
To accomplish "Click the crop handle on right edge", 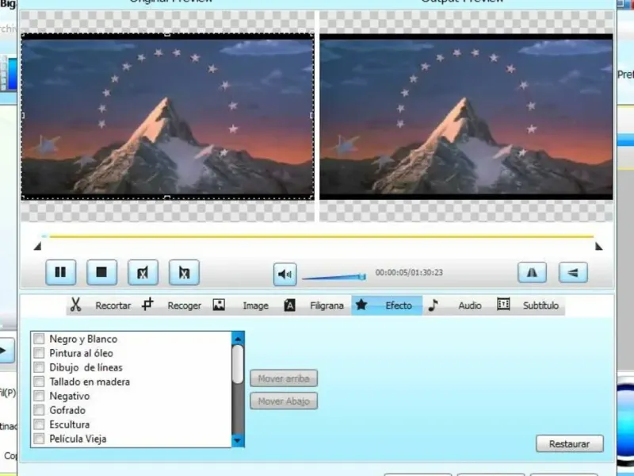I will click(311, 115).
